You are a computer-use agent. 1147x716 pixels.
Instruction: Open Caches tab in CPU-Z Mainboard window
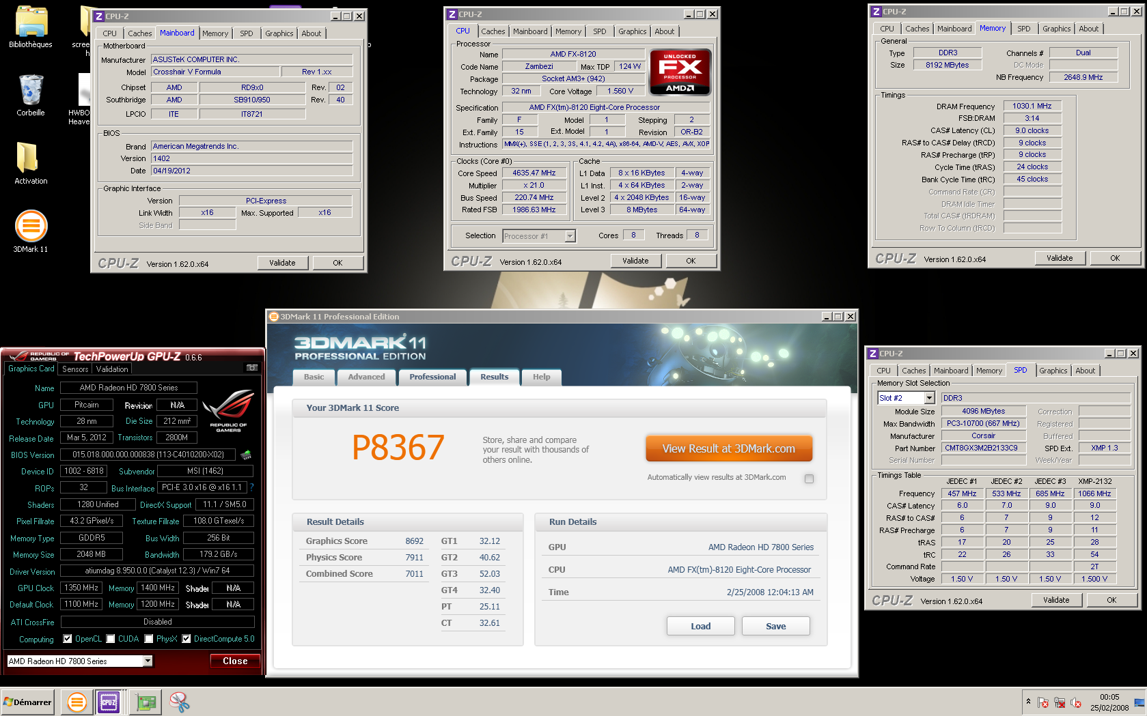pyautogui.click(x=139, y=33)
